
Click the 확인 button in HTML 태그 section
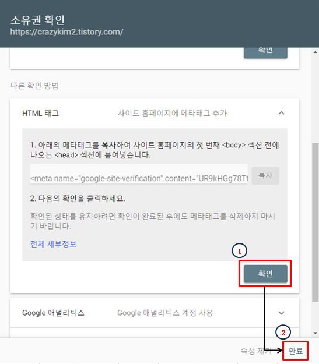(265, 274)
